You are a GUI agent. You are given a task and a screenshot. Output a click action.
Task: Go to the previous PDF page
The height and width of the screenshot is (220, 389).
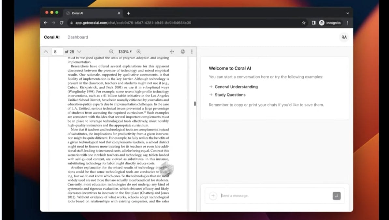[x=46, y=51]
